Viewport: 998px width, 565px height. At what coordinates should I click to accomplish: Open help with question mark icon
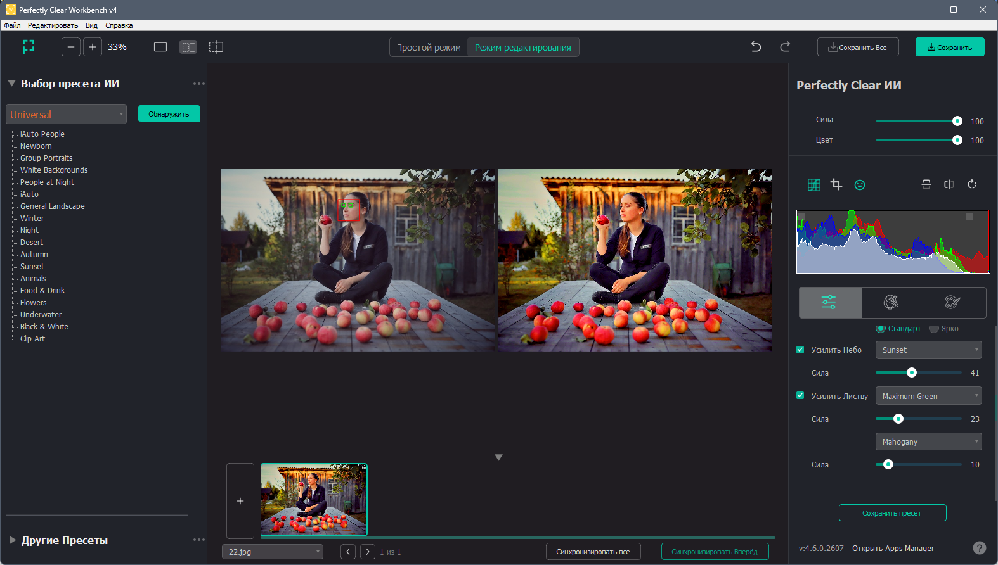tap(980, 548)
